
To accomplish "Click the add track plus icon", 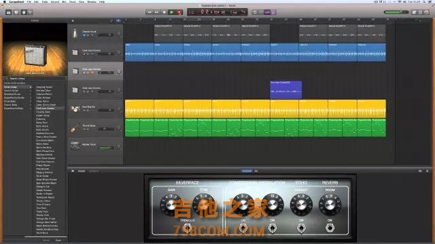I will 73,20.
